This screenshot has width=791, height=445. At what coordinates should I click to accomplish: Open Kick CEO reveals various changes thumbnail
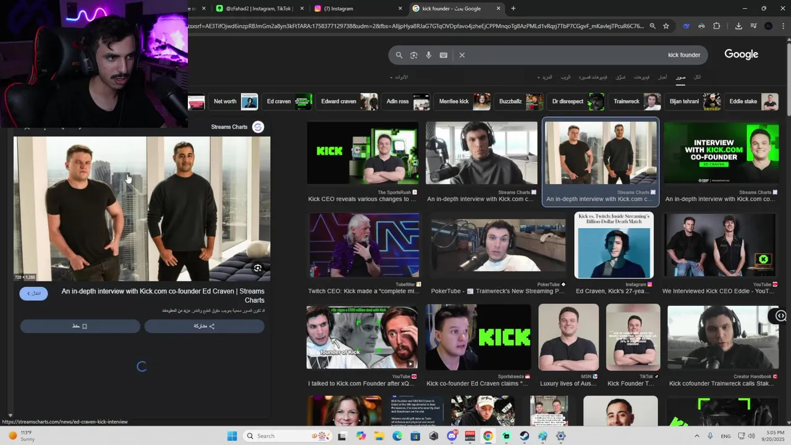coord(363,153)
